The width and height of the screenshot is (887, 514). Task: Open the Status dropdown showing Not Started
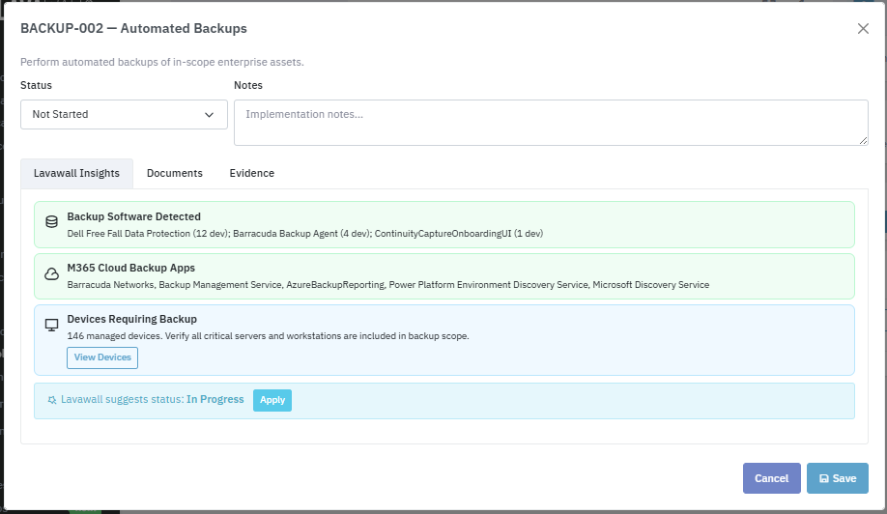pos(123,114)
